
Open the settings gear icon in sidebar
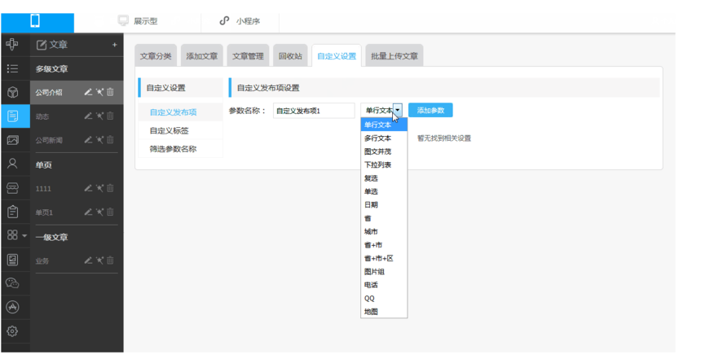[x=12, y=331]
